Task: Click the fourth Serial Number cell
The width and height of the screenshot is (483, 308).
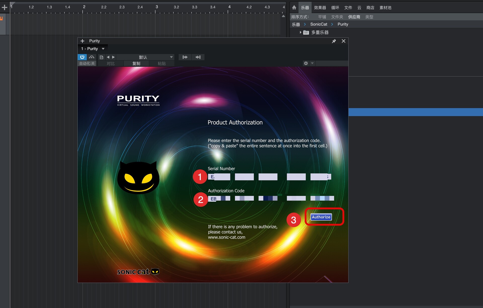Action: point(296,177)
